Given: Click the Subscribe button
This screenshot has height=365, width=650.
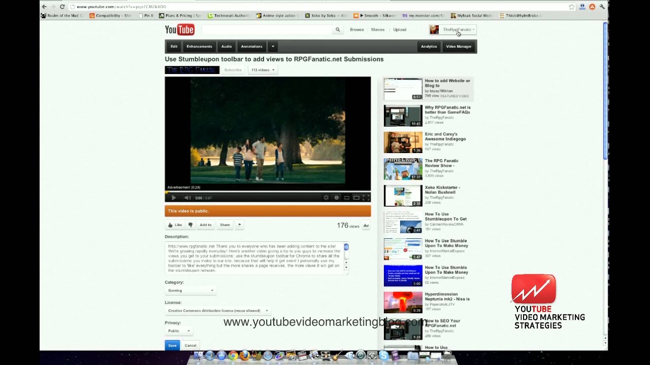Looking at the screenshot, I should (x=233, y=70).
